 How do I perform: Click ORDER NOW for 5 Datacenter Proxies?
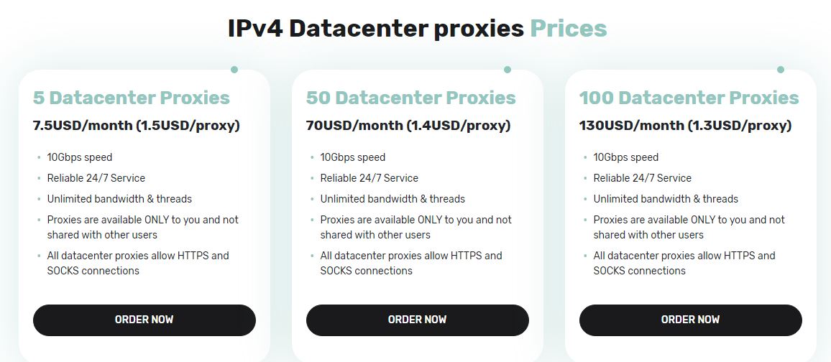(x=144, y=320)
